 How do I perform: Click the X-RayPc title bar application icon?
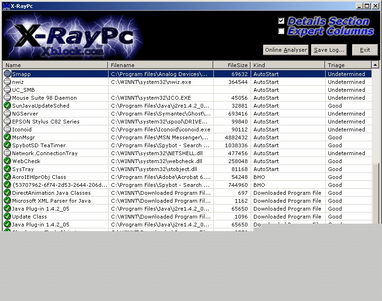coord(6,6)
